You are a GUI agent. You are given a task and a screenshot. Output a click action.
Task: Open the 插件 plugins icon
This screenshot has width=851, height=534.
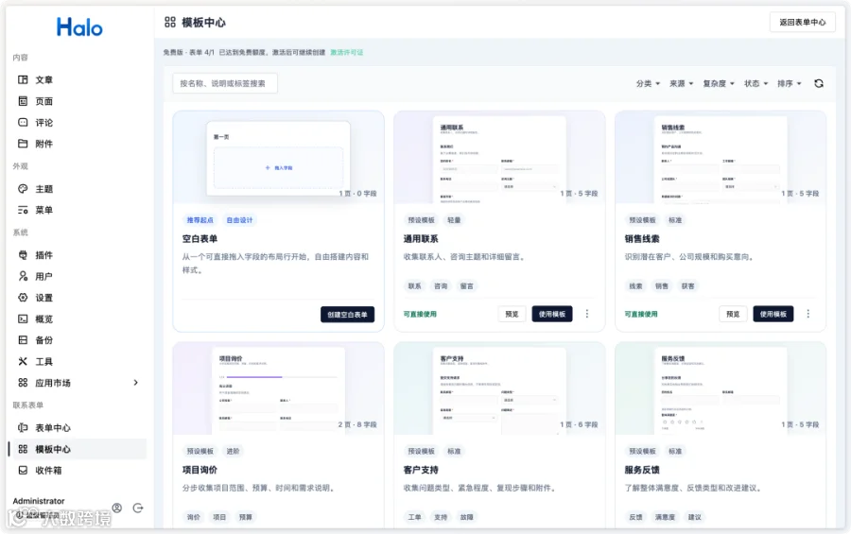(23, 255)
